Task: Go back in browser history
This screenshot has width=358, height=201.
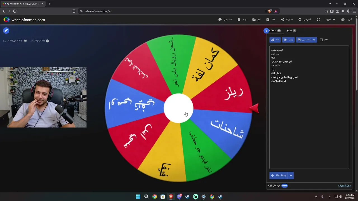Action: click(x=4, y=11)
